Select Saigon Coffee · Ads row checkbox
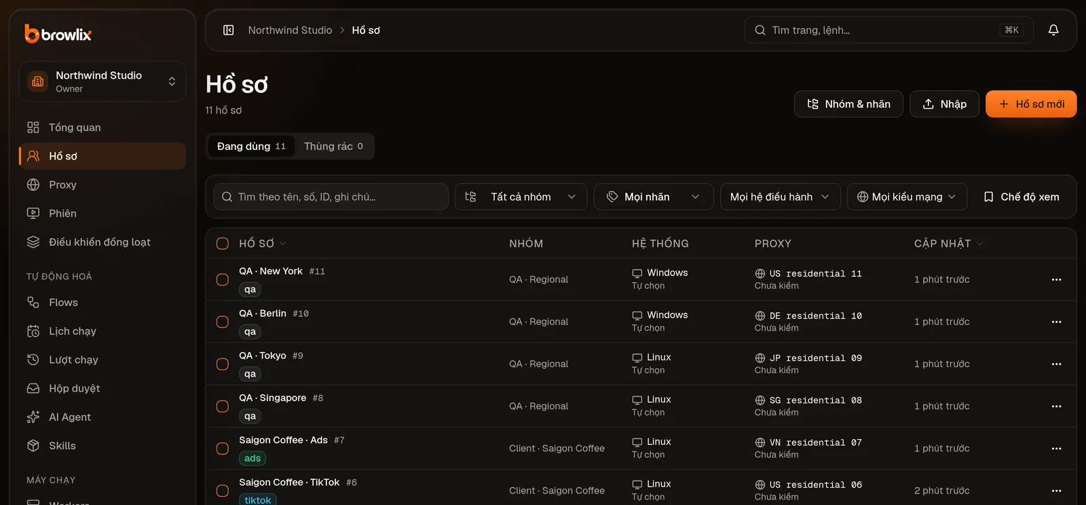 pos(223,449)
